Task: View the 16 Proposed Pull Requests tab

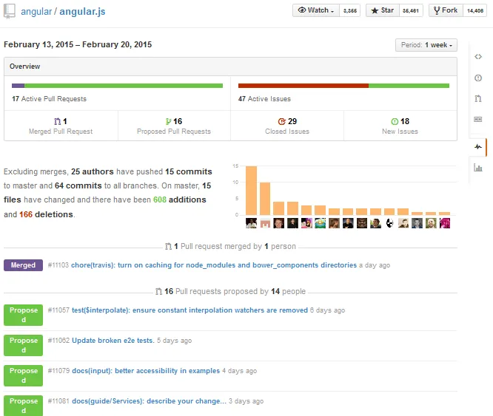Action: click(174, 126)
